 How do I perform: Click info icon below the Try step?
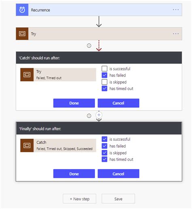click(89, 46)
